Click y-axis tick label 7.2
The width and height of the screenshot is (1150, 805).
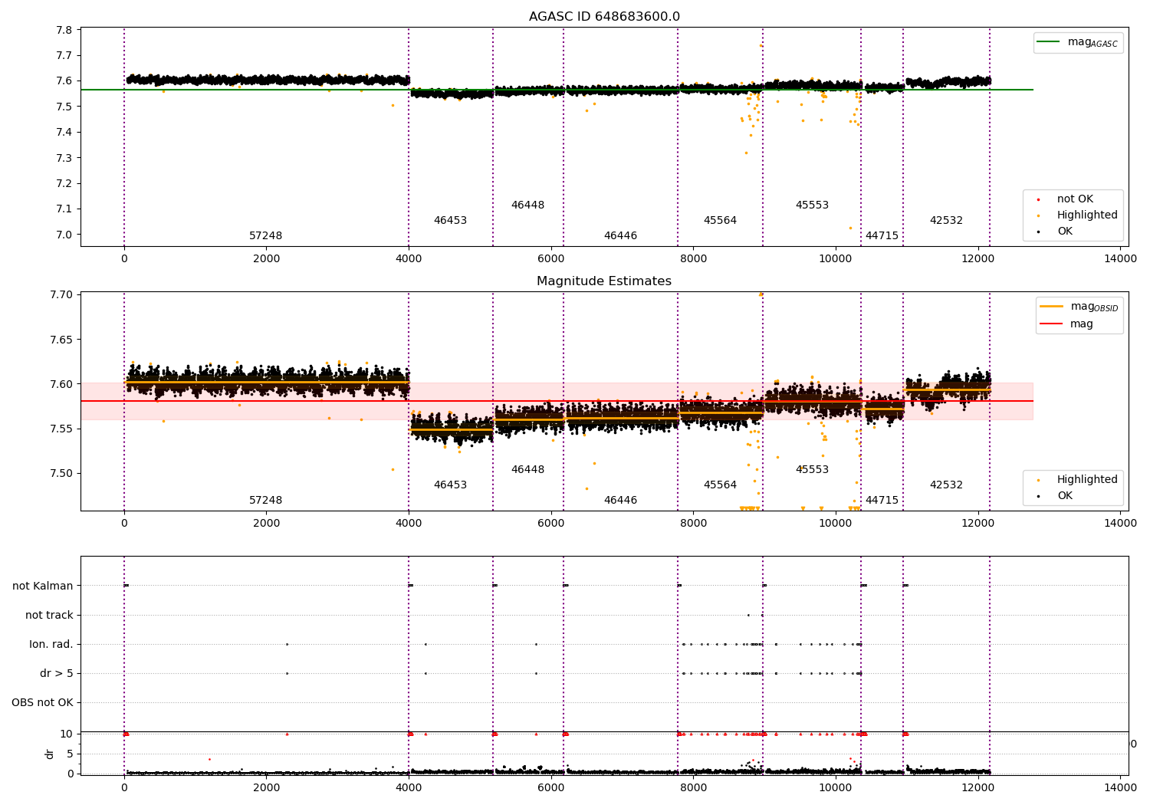(x=64, y=183)
